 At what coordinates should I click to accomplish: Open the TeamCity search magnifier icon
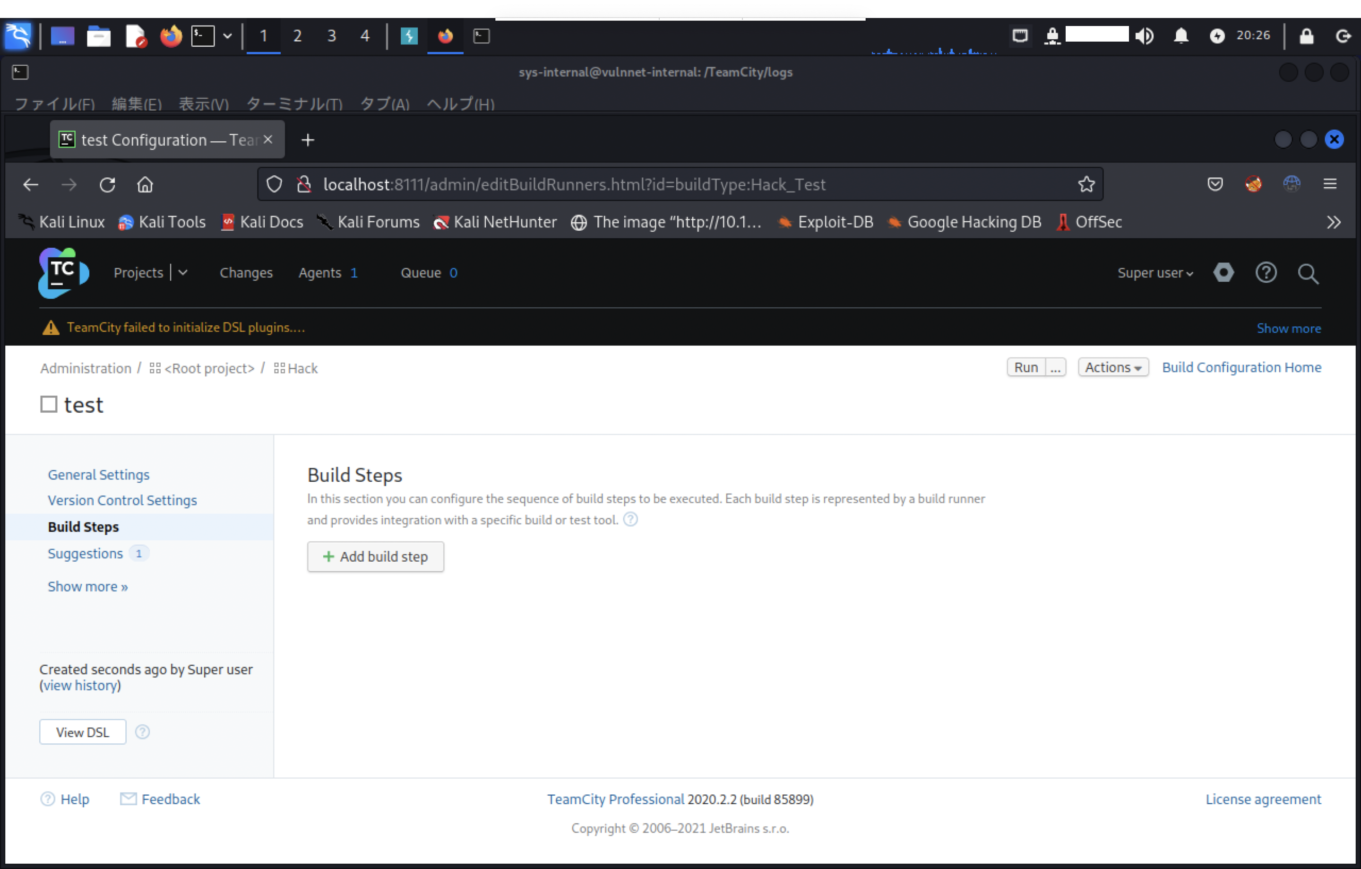1307,274
